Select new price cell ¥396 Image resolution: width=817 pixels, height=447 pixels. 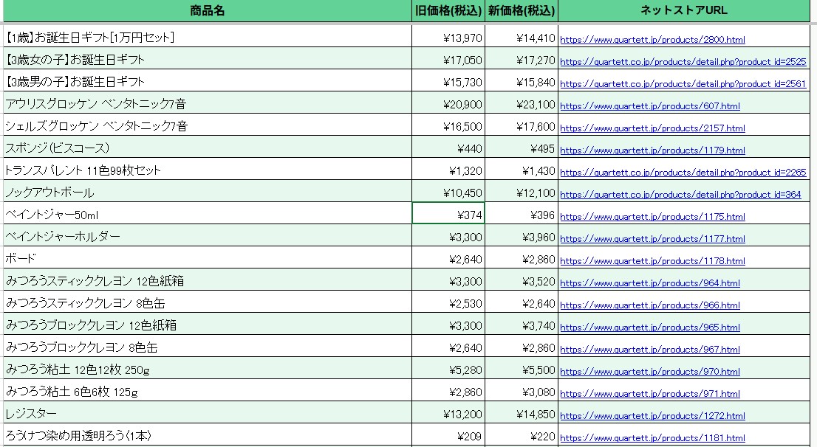(x=521, y=214)
